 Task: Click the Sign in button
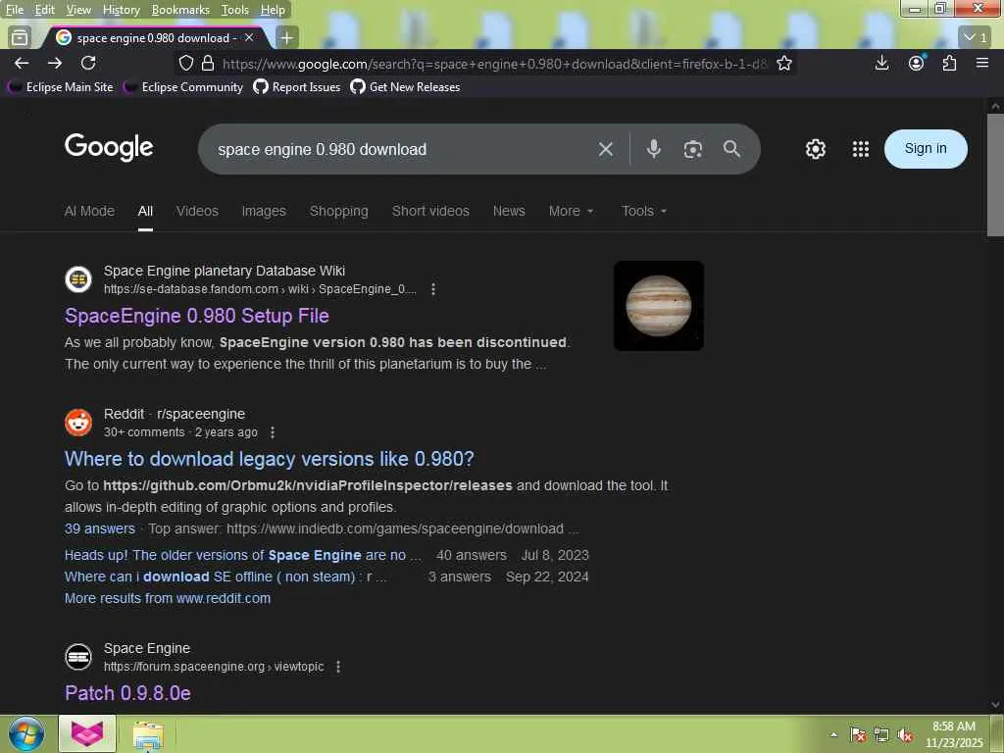point(926,149)
